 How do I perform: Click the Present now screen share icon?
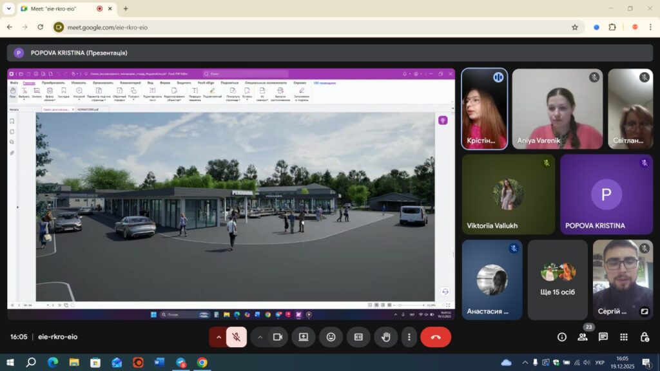[x=304, y=337]
